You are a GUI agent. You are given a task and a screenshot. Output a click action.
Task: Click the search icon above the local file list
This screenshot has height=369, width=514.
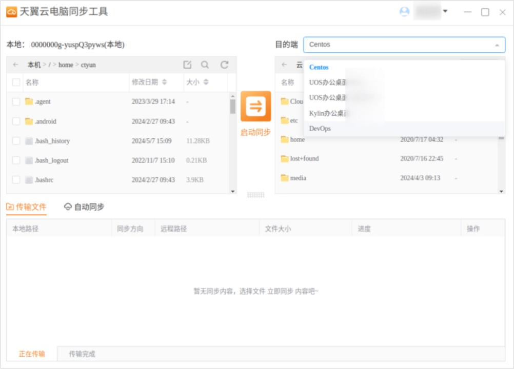pos(205,65)
